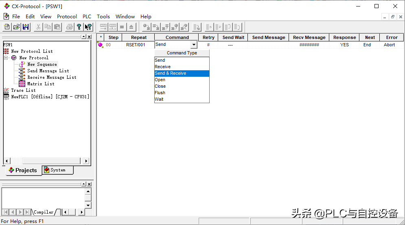Click the project tree horizontal scrollbar right arrow
The image size is (405, 225).
click(86, 161)
